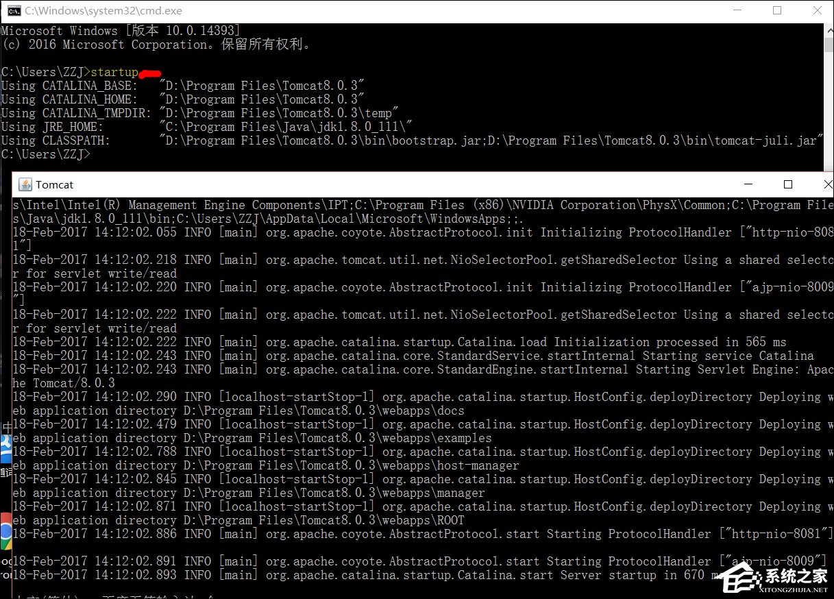Open Google Chrome from the left screen edge
The height and width of the screenshot is (599, 834).
(x=5, y=535)
